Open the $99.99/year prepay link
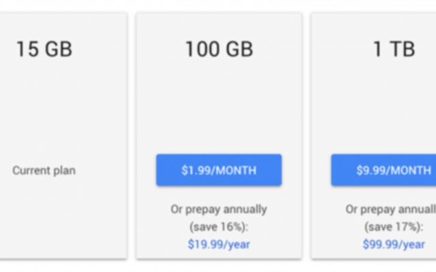 [394, 245]
